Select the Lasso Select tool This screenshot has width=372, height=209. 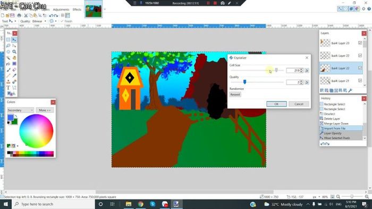coord(9,46)
